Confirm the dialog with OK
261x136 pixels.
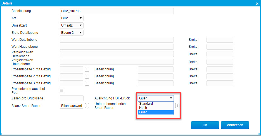click(205, 125)
